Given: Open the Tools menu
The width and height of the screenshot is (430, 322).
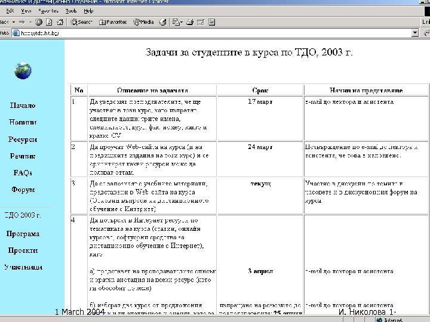Looking at the screenshot, I should click(70, 11).
